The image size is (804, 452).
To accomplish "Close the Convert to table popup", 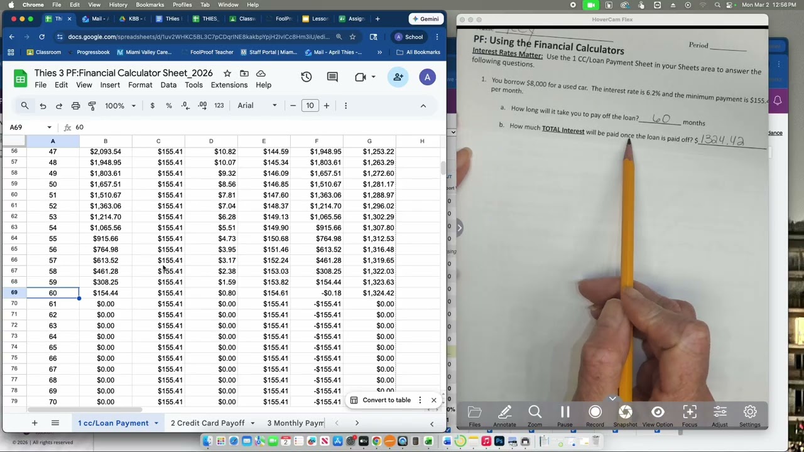I will (x=433, y=400).
